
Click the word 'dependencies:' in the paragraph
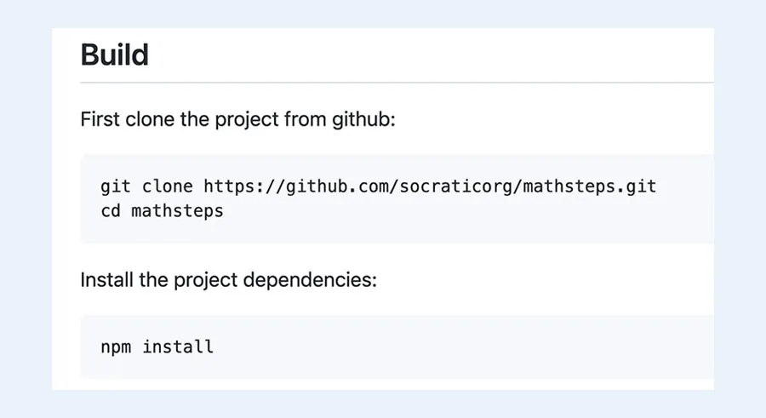tap(310, 280)
